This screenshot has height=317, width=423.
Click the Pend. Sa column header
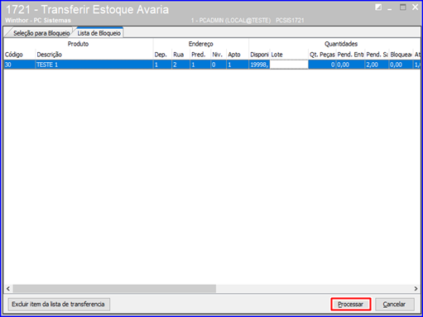pos(377,55)
